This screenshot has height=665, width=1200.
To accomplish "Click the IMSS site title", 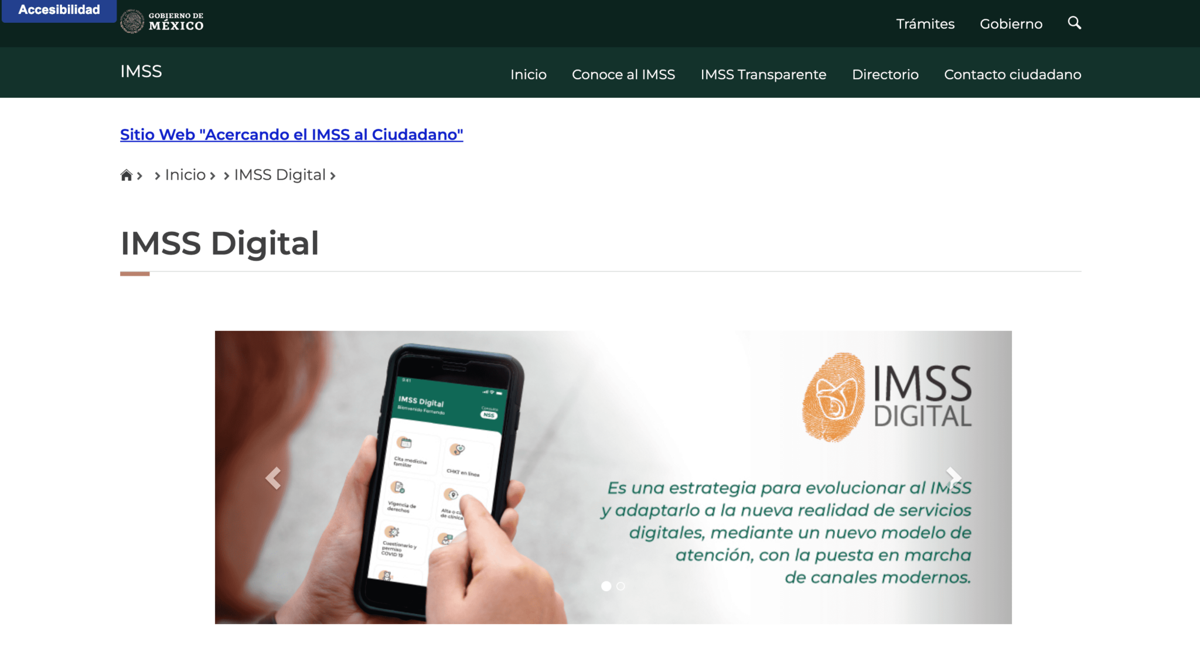I will tap(141, 71).
